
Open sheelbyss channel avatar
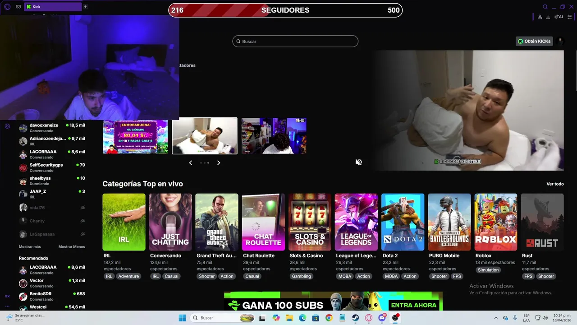[23, 181]
